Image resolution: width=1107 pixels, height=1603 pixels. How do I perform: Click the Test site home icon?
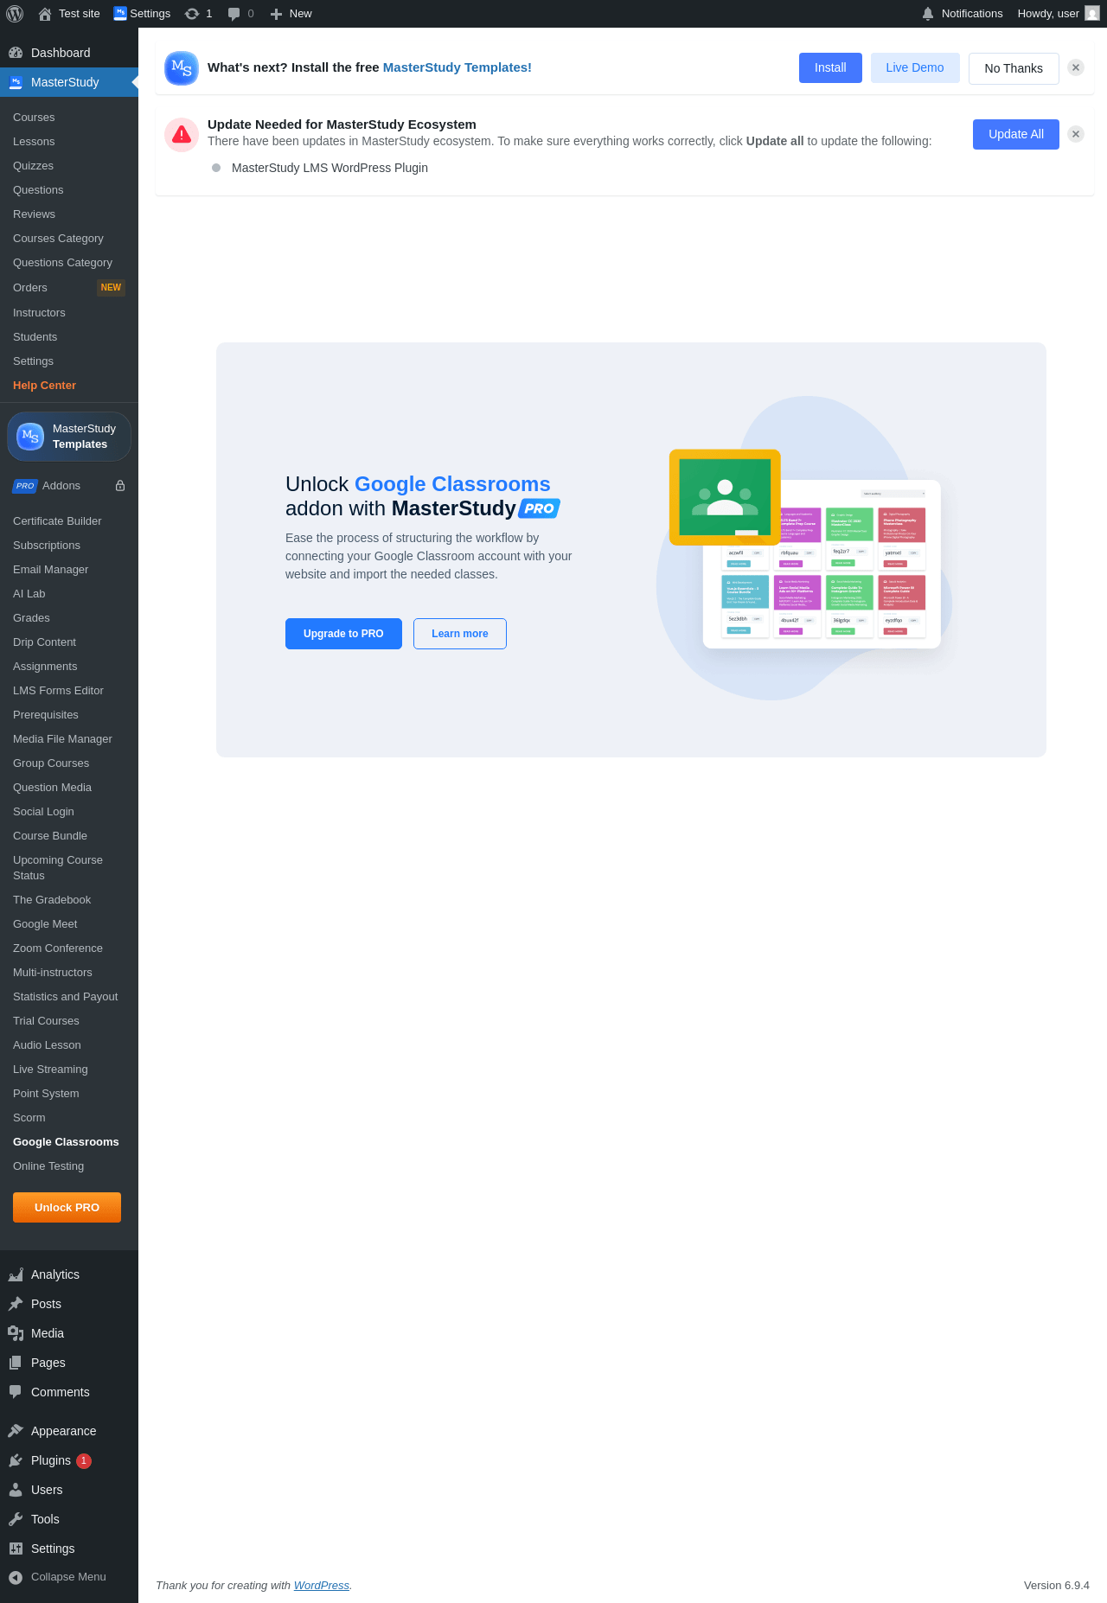(45, 14)
